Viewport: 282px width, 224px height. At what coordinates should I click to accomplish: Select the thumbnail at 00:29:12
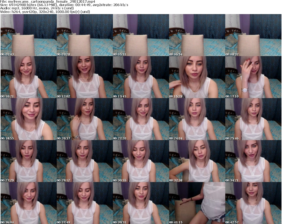(x=85, y=161)
